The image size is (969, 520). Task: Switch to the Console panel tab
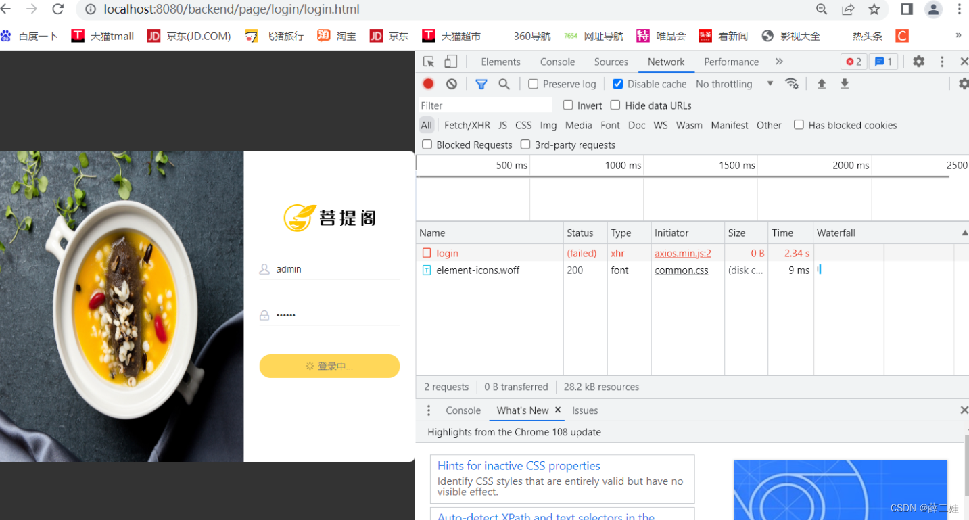point(557,62)
